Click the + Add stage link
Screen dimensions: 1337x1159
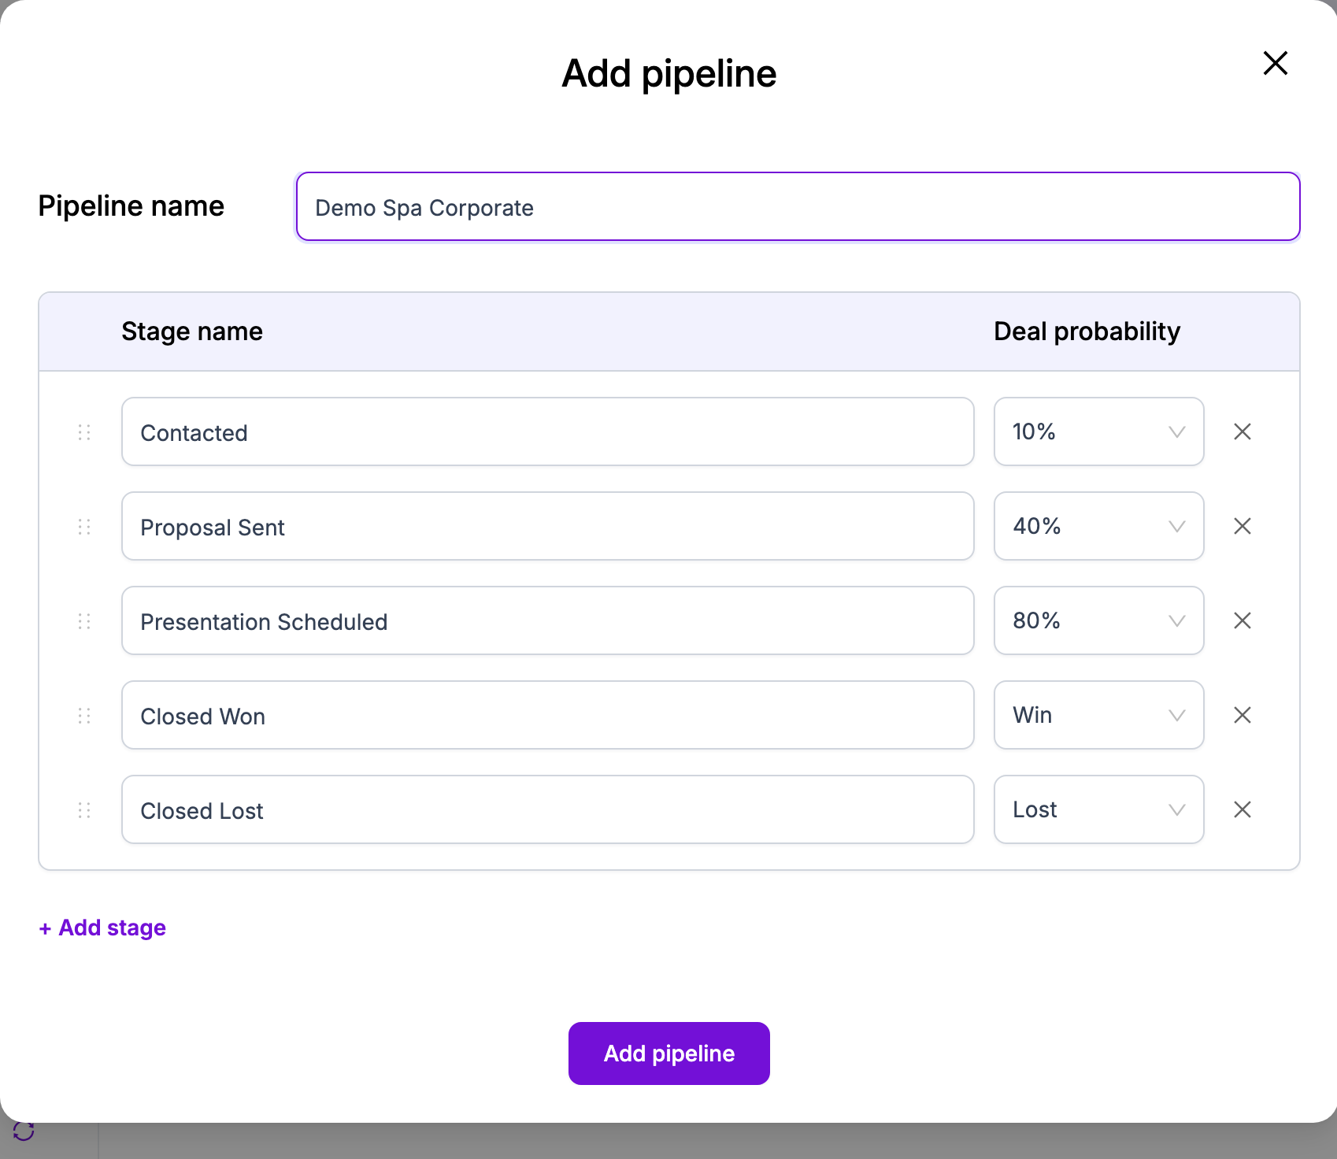tap(102, 928)
